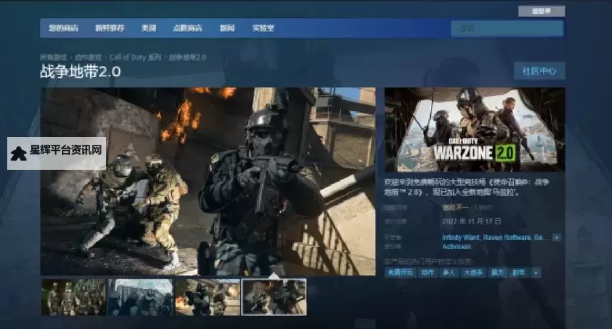Open the 您的商店 menu
Image resolution: width=612 pixels, height=329 pixels.
point(63,28)
